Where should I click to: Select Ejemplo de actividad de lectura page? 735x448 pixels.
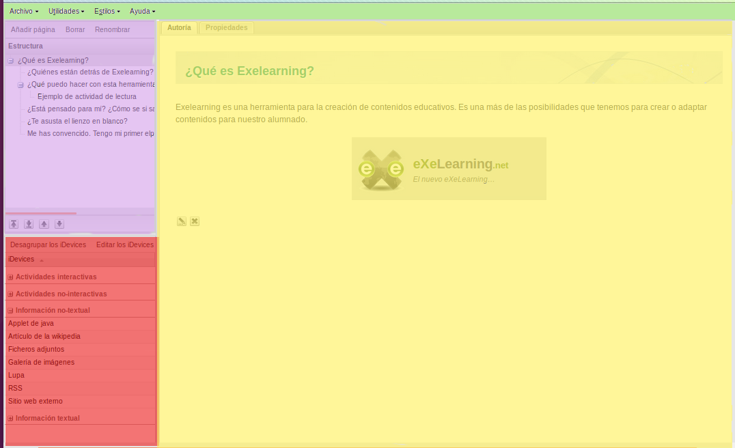(x=87, y=96)
